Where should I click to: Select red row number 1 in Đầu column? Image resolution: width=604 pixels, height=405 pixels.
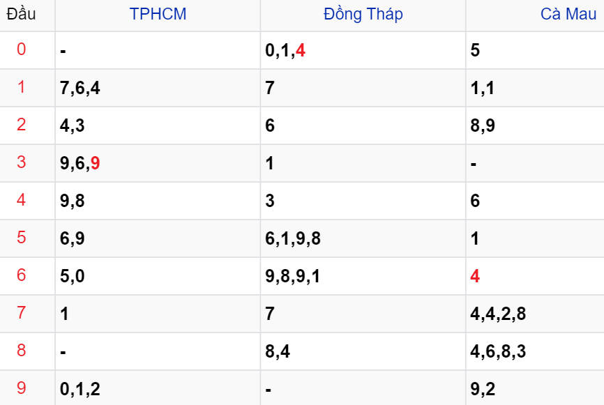pos(21,87)
